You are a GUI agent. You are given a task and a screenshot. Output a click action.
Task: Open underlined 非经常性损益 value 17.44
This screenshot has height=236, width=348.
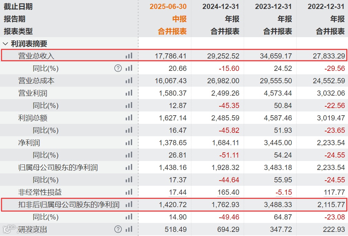point(178,192)
